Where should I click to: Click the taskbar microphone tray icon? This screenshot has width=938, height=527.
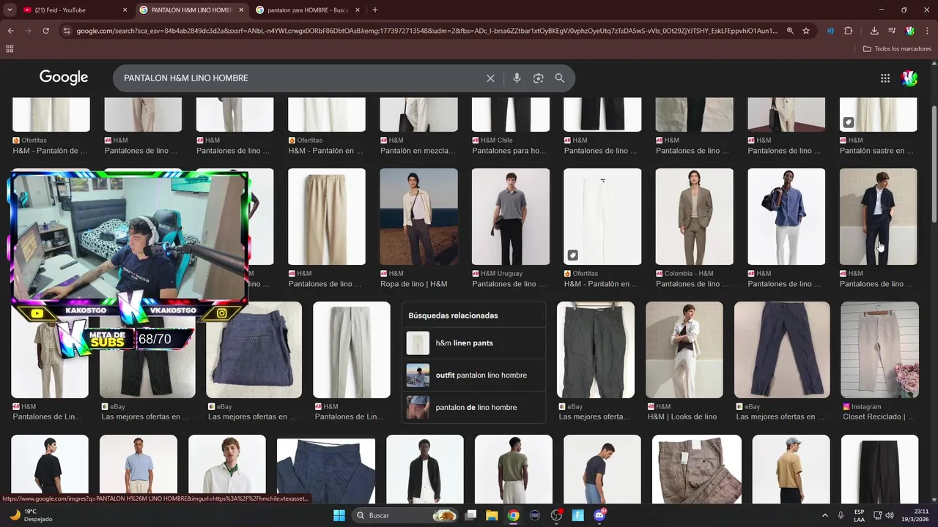[841, 515]
